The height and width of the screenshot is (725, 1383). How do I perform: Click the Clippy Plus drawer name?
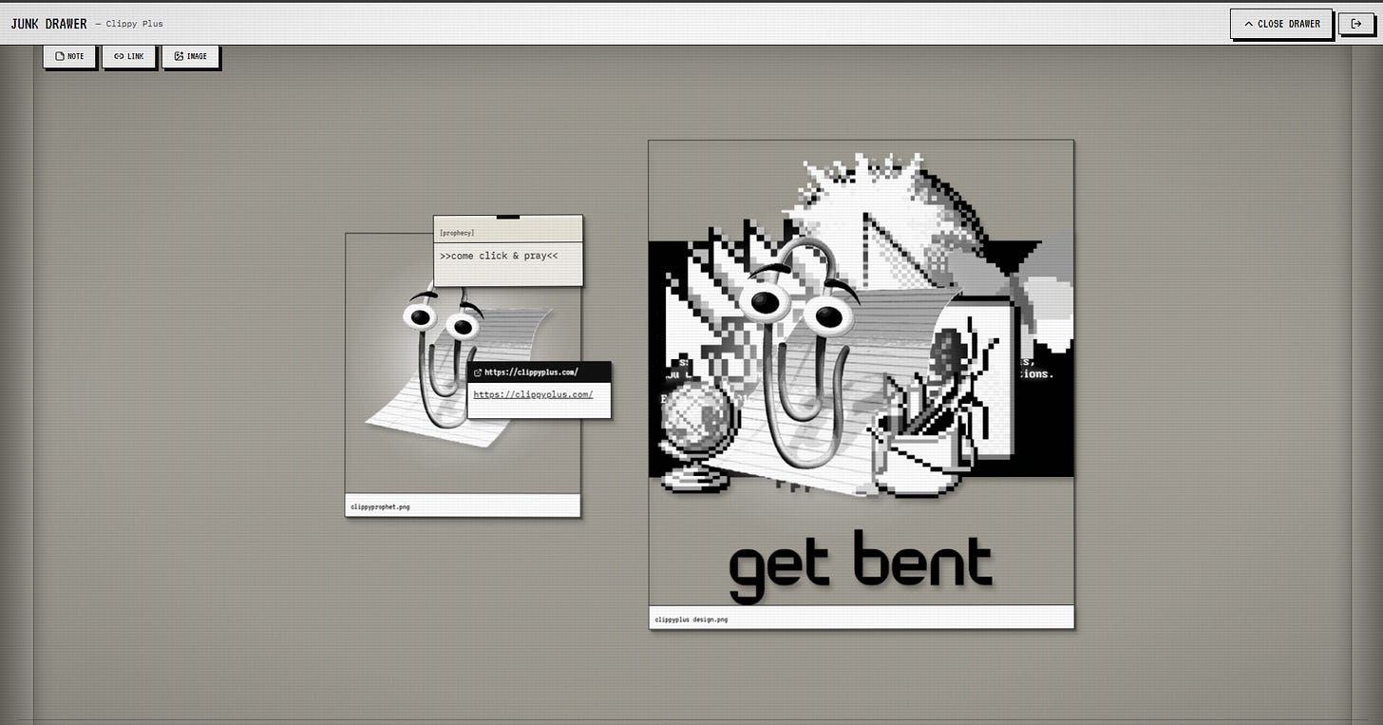pyautogui.click(x=134, y=24)
